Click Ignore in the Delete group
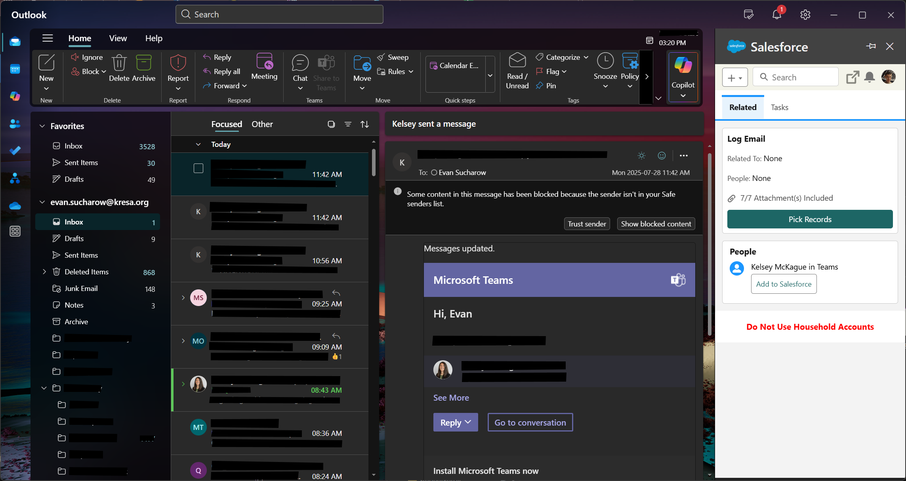This screenshot has width=906, height=481. (87, 57)
